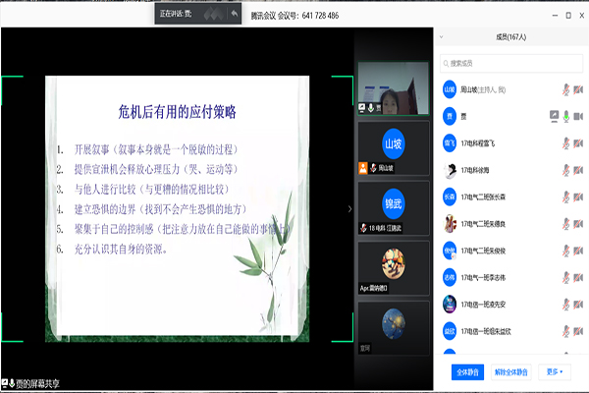Click the screen share icon in 贾's row
The image size is (589, 393).
click(x=553, y=116)
